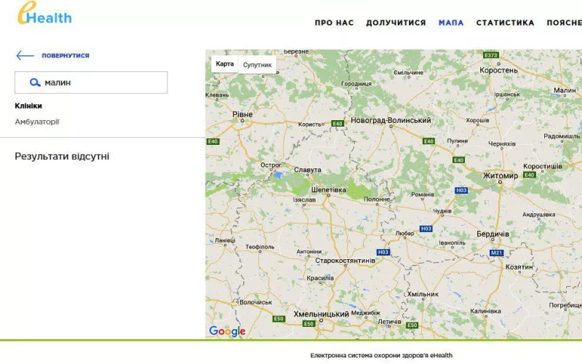Switch map view to Супутник

(x=257, y=65)
